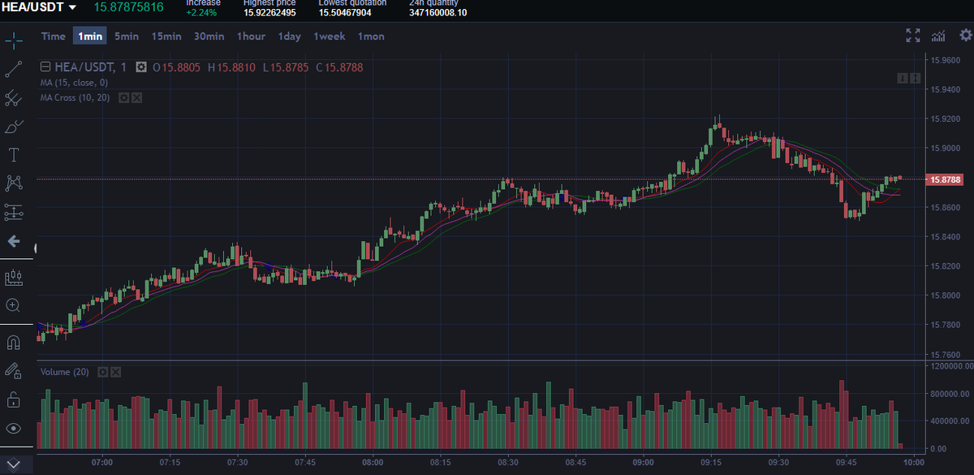The height and width of the screenshot is (475, 974).
Task: Open chart settings gear at top right
Action: click(x=965, y=35)
